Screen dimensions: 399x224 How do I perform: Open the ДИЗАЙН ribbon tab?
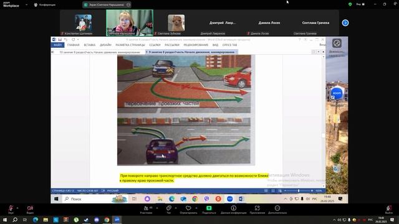105,45
